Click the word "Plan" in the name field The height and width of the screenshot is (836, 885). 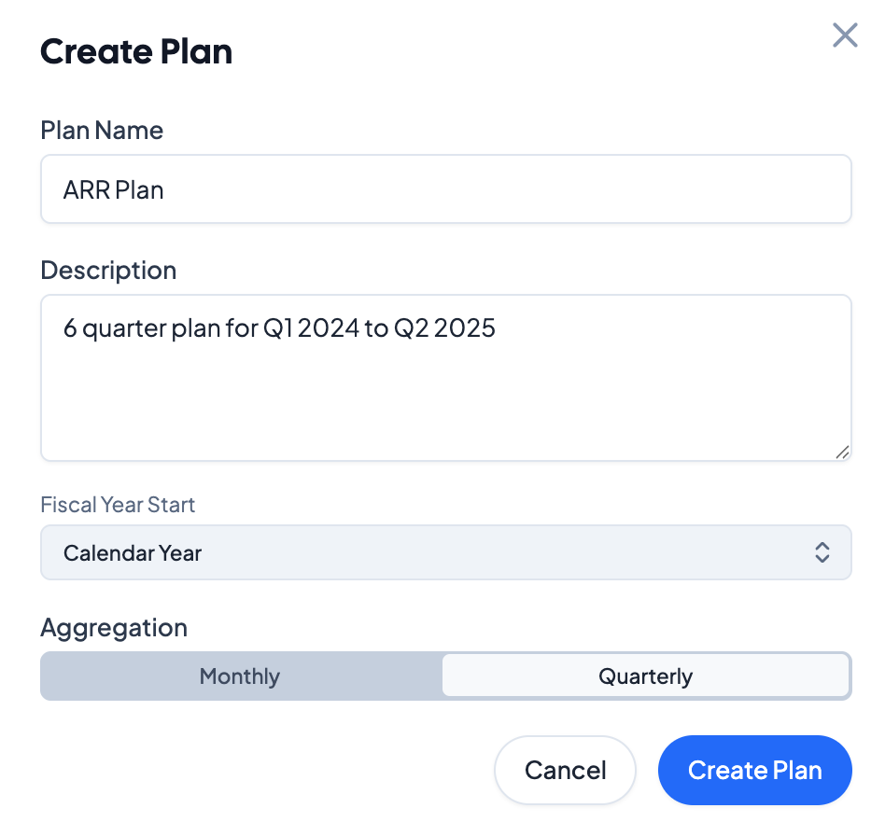coord(138,190)
